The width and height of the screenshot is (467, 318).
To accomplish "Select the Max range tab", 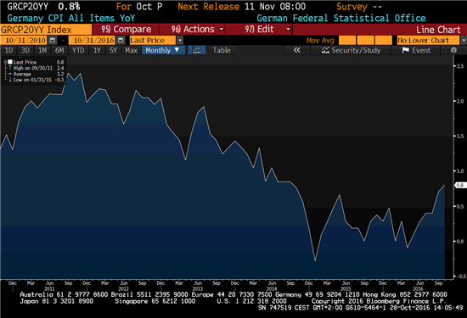I will [132, 50].
